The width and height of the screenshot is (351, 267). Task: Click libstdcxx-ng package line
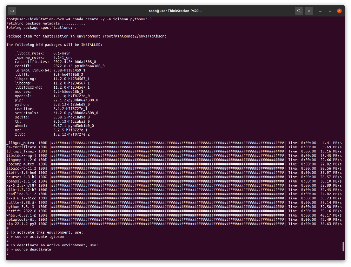click(52, 87)
